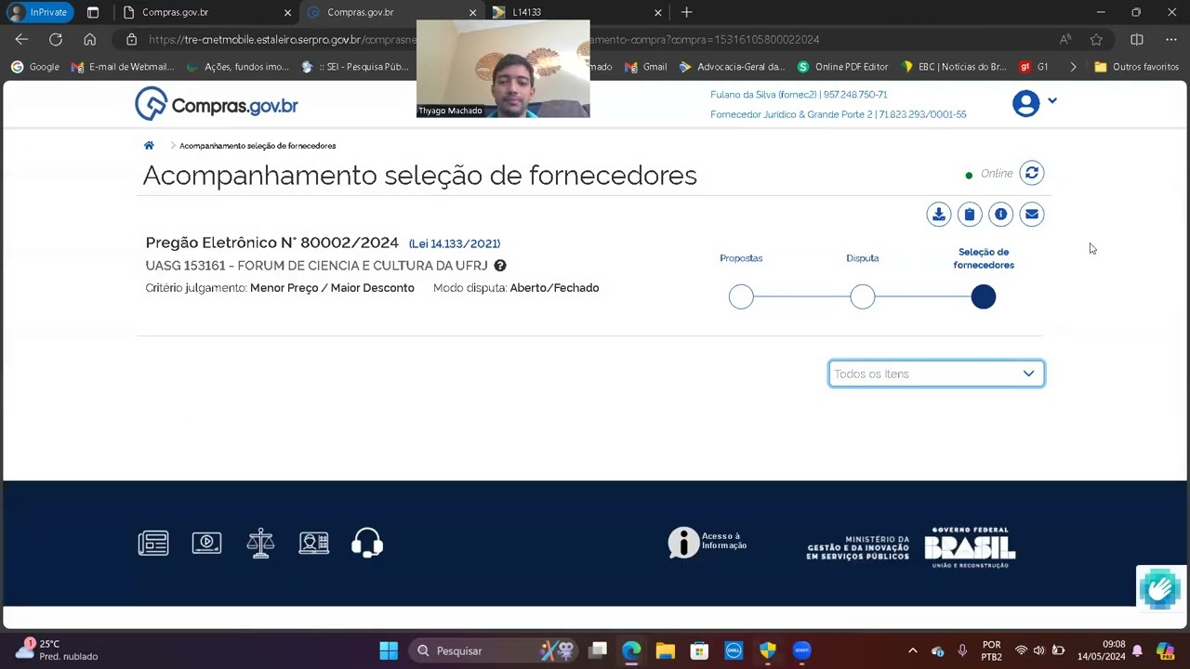This screenshot has width=1190, height=669.
Task: Click the Seleção de fornecedores step circle
Action: point(984,297)
